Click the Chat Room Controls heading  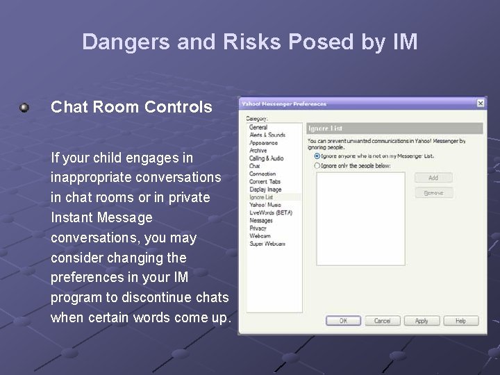tap(131, 107)
